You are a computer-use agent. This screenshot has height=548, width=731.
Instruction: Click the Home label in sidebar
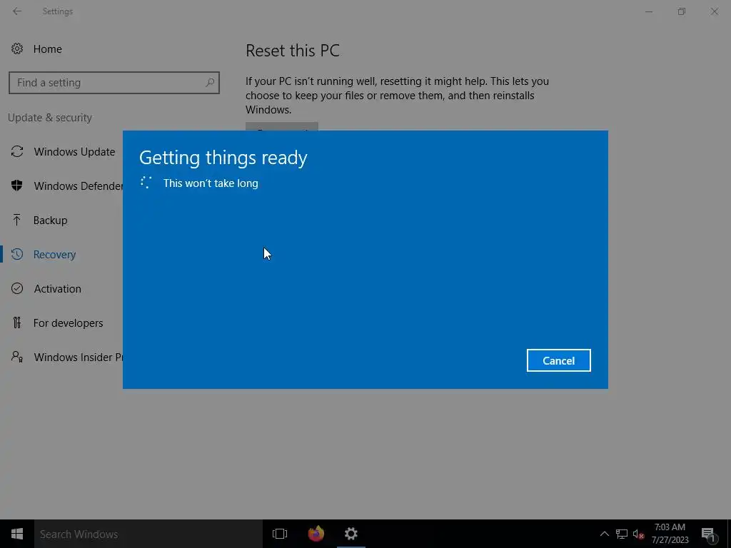tap(48, 49)
